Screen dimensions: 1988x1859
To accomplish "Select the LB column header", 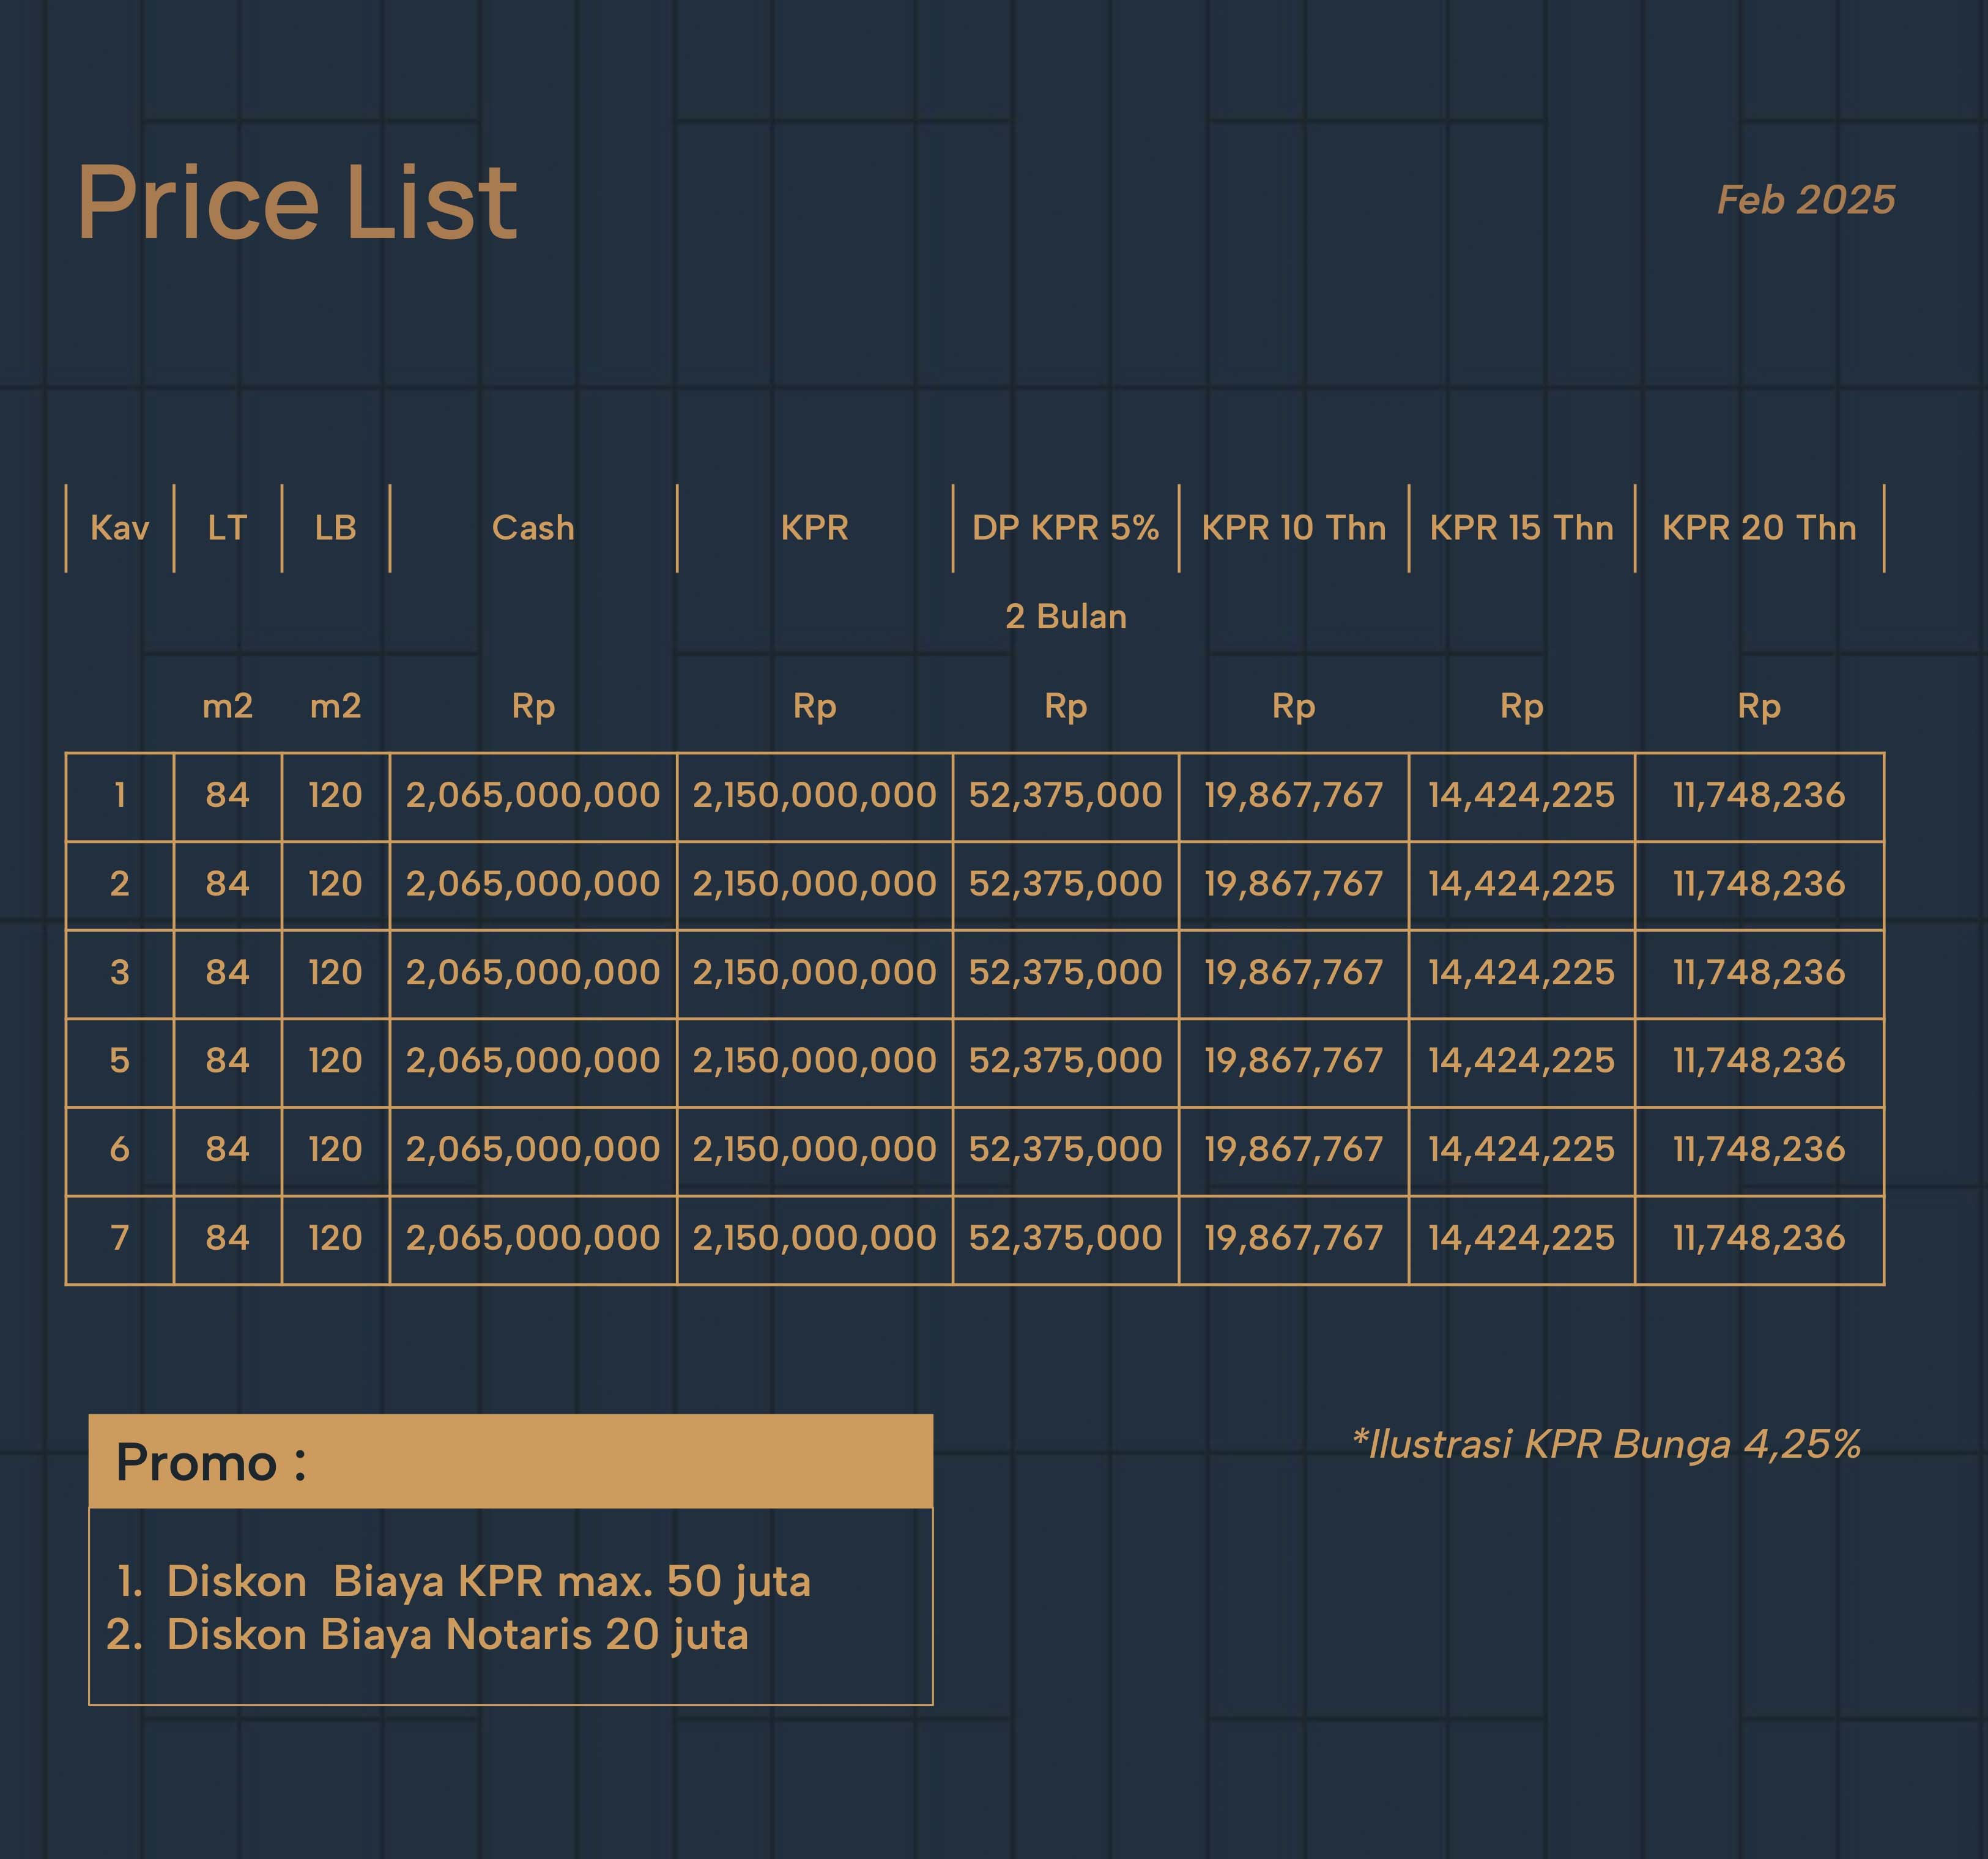I will [335, 528].
